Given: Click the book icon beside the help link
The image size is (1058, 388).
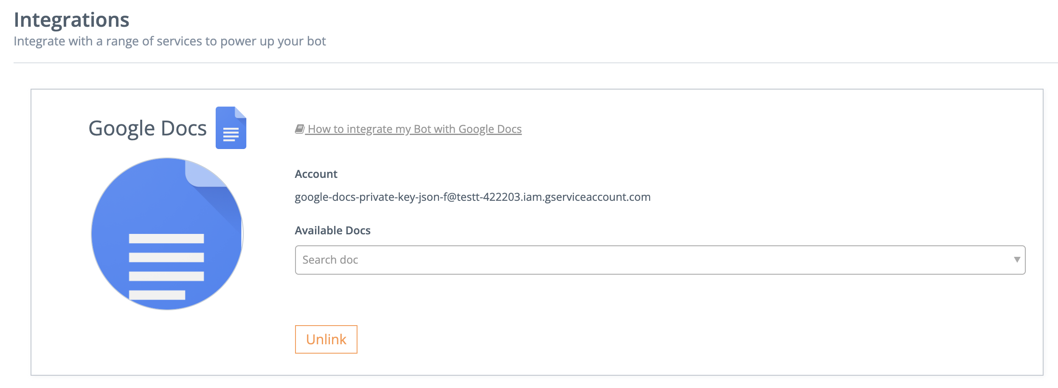Looking at the screenshot, I should point(300,129).
